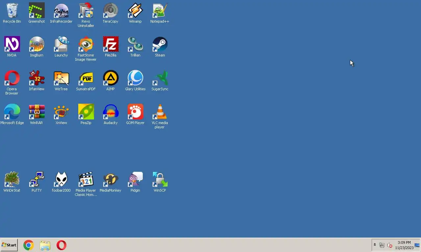Click the foobar2000 desktop icon
This screenshot has height=252, width=421.
click(61, 182)
